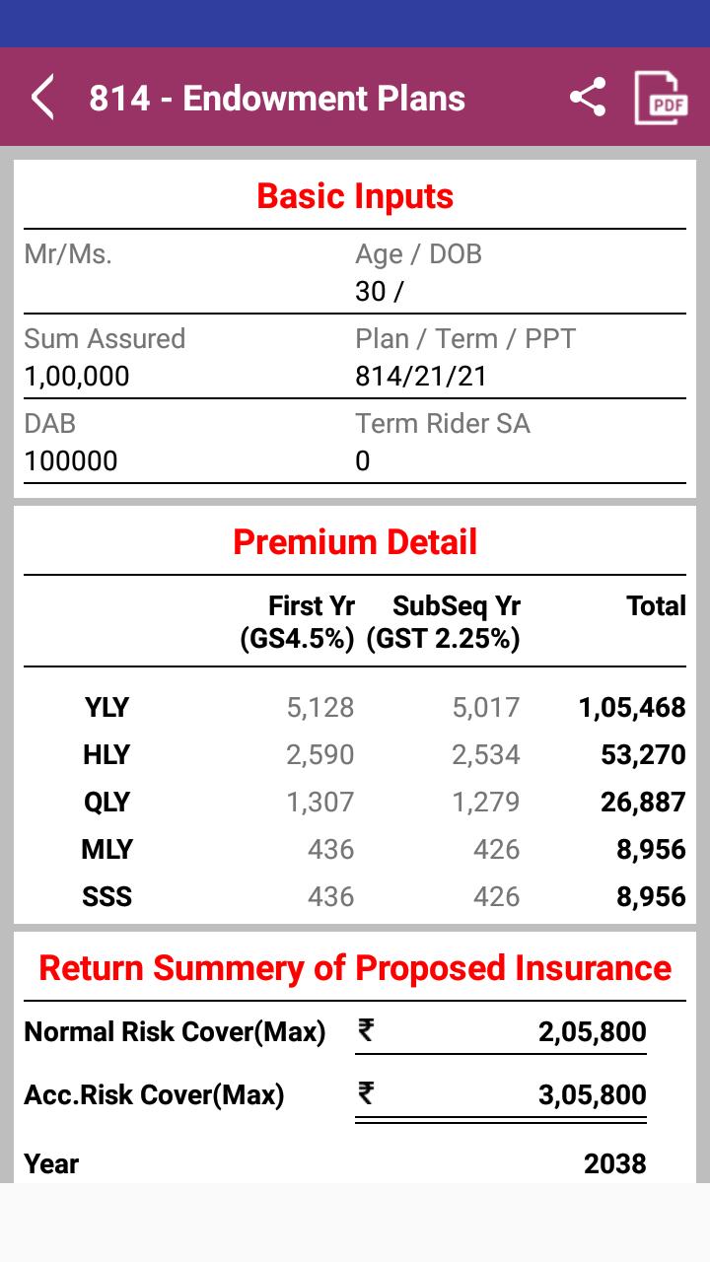Select the SSS premium row label

click(106, 897)
